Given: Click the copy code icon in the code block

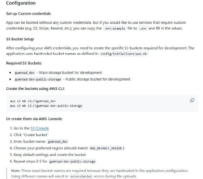Looking at the screenshot, I should (x=192, y=100).
